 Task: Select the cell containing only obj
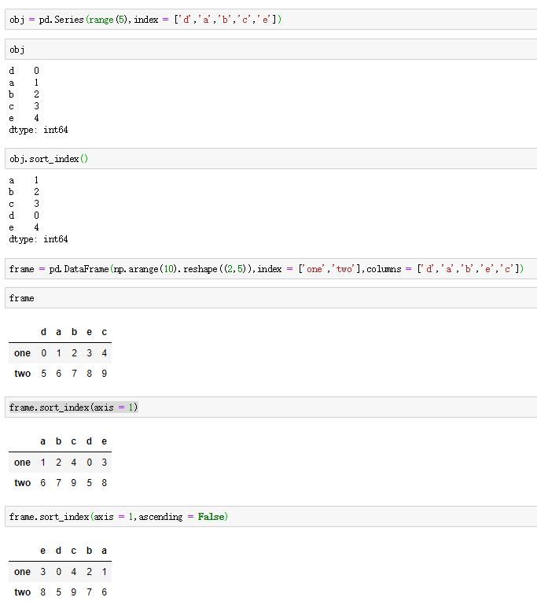tap(270, 50)
